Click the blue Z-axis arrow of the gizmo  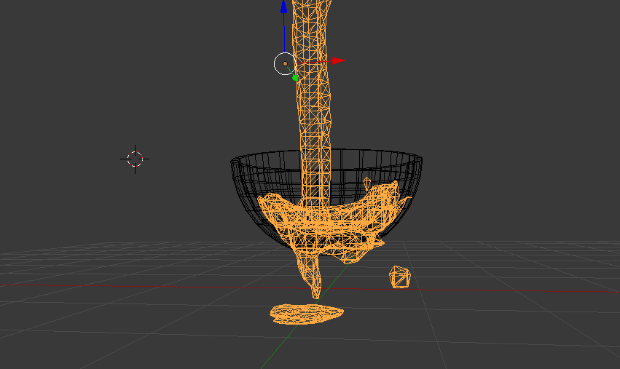pyautogui.click(x=283, y=7)
